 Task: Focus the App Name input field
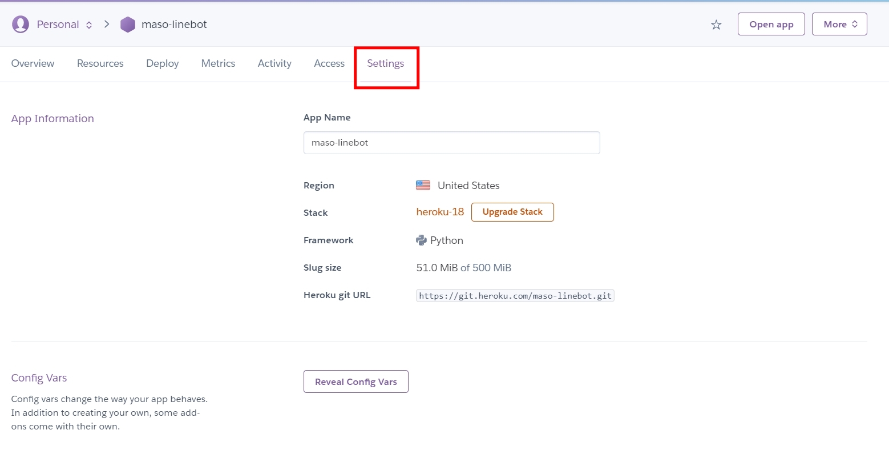(x=452, y=143)
